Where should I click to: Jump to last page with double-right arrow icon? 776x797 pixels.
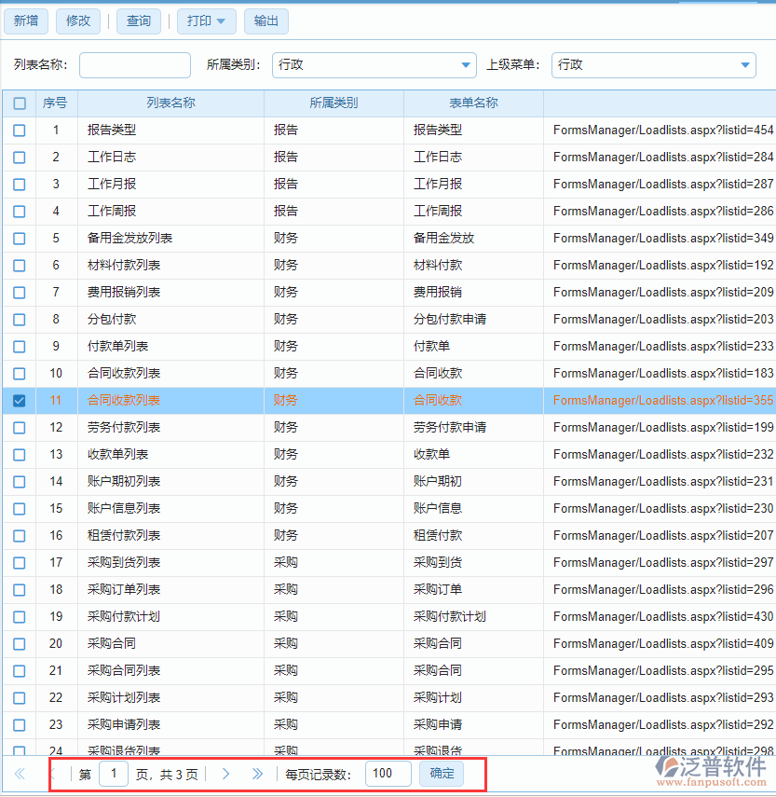(258, 773)
